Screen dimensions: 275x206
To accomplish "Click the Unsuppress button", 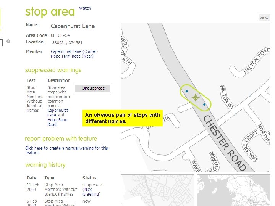I will click(93, 88).
